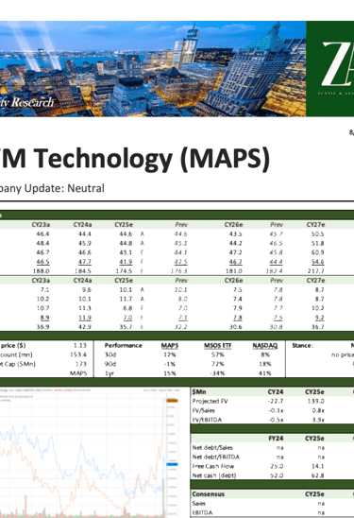Click the underlined NASDAQ column header
Image resolution: width=354 pixels, height=518 pixels.
click(x=265, y=346)
